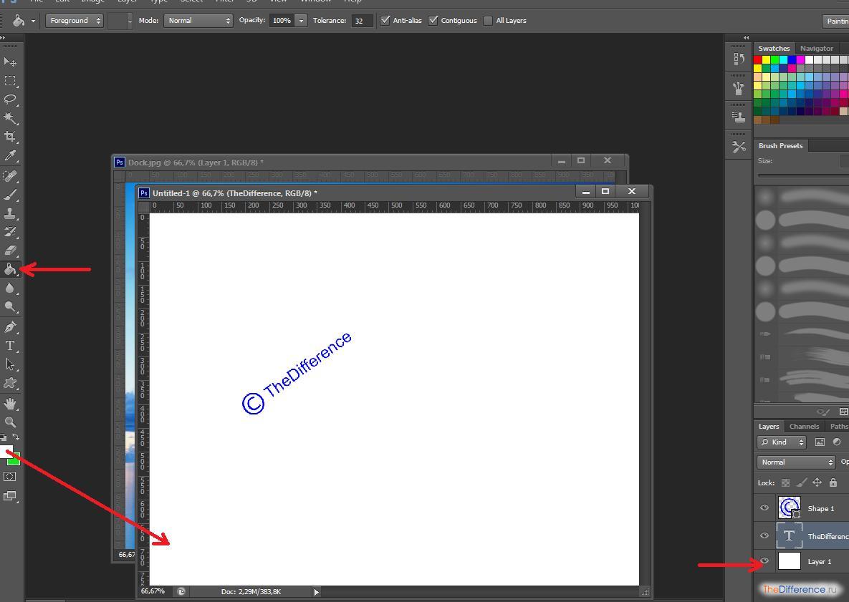This screenshot has height=602, width=849.
Task: Select the Pen tool
Action: coord(10,326)
